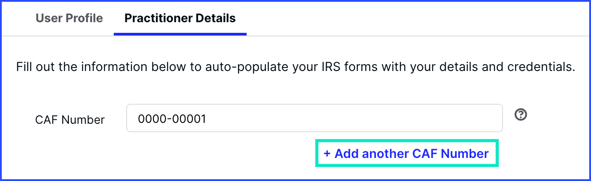This screenshot has height=181, width=591.
Task: Focus the field containing 0000-00001
Action: point(315,118)
